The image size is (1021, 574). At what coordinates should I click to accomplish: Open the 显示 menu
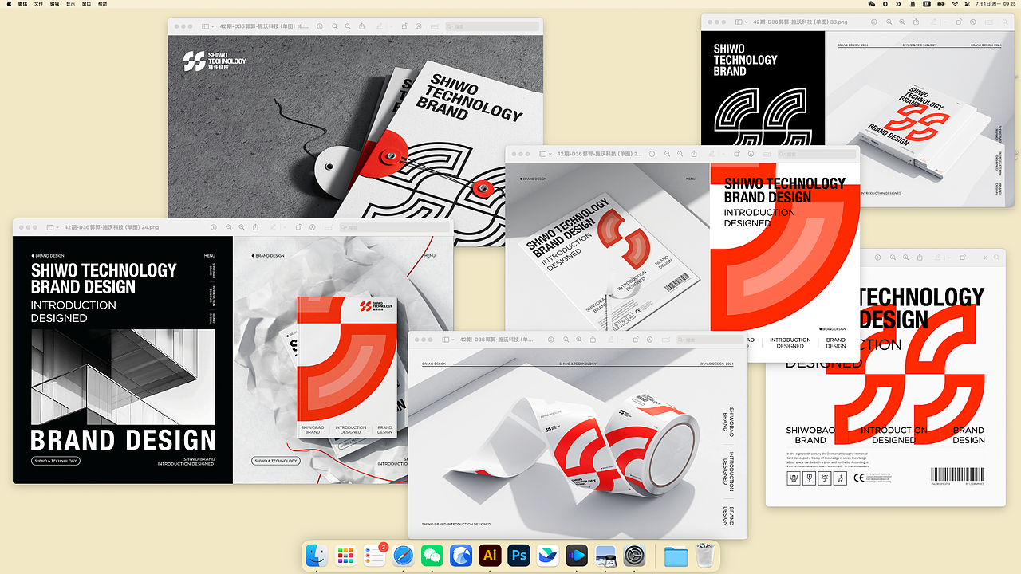[70, 4]
